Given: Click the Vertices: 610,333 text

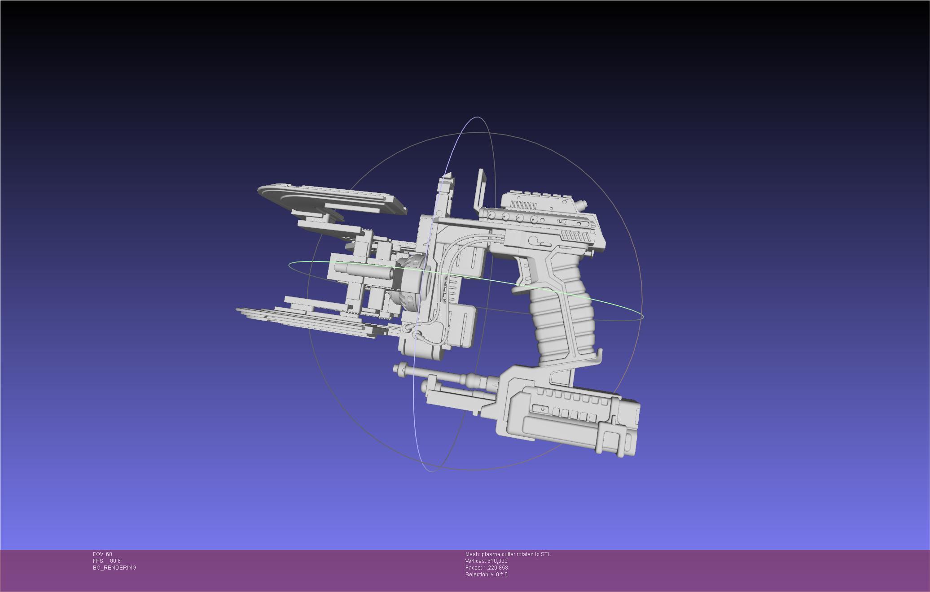Looking at the screenshot, I should click(x=486, y=561).
